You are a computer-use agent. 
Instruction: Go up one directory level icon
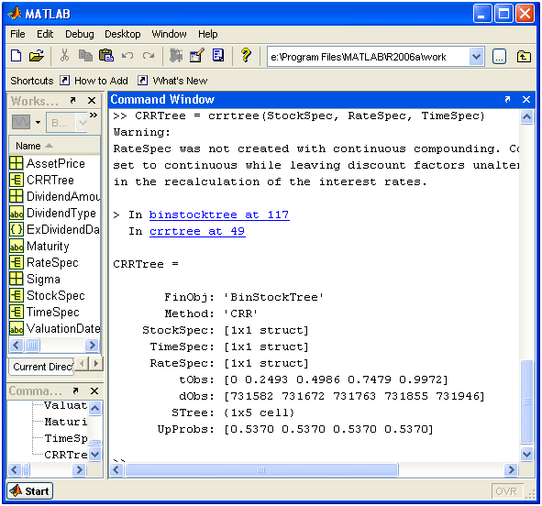[524, 56]
